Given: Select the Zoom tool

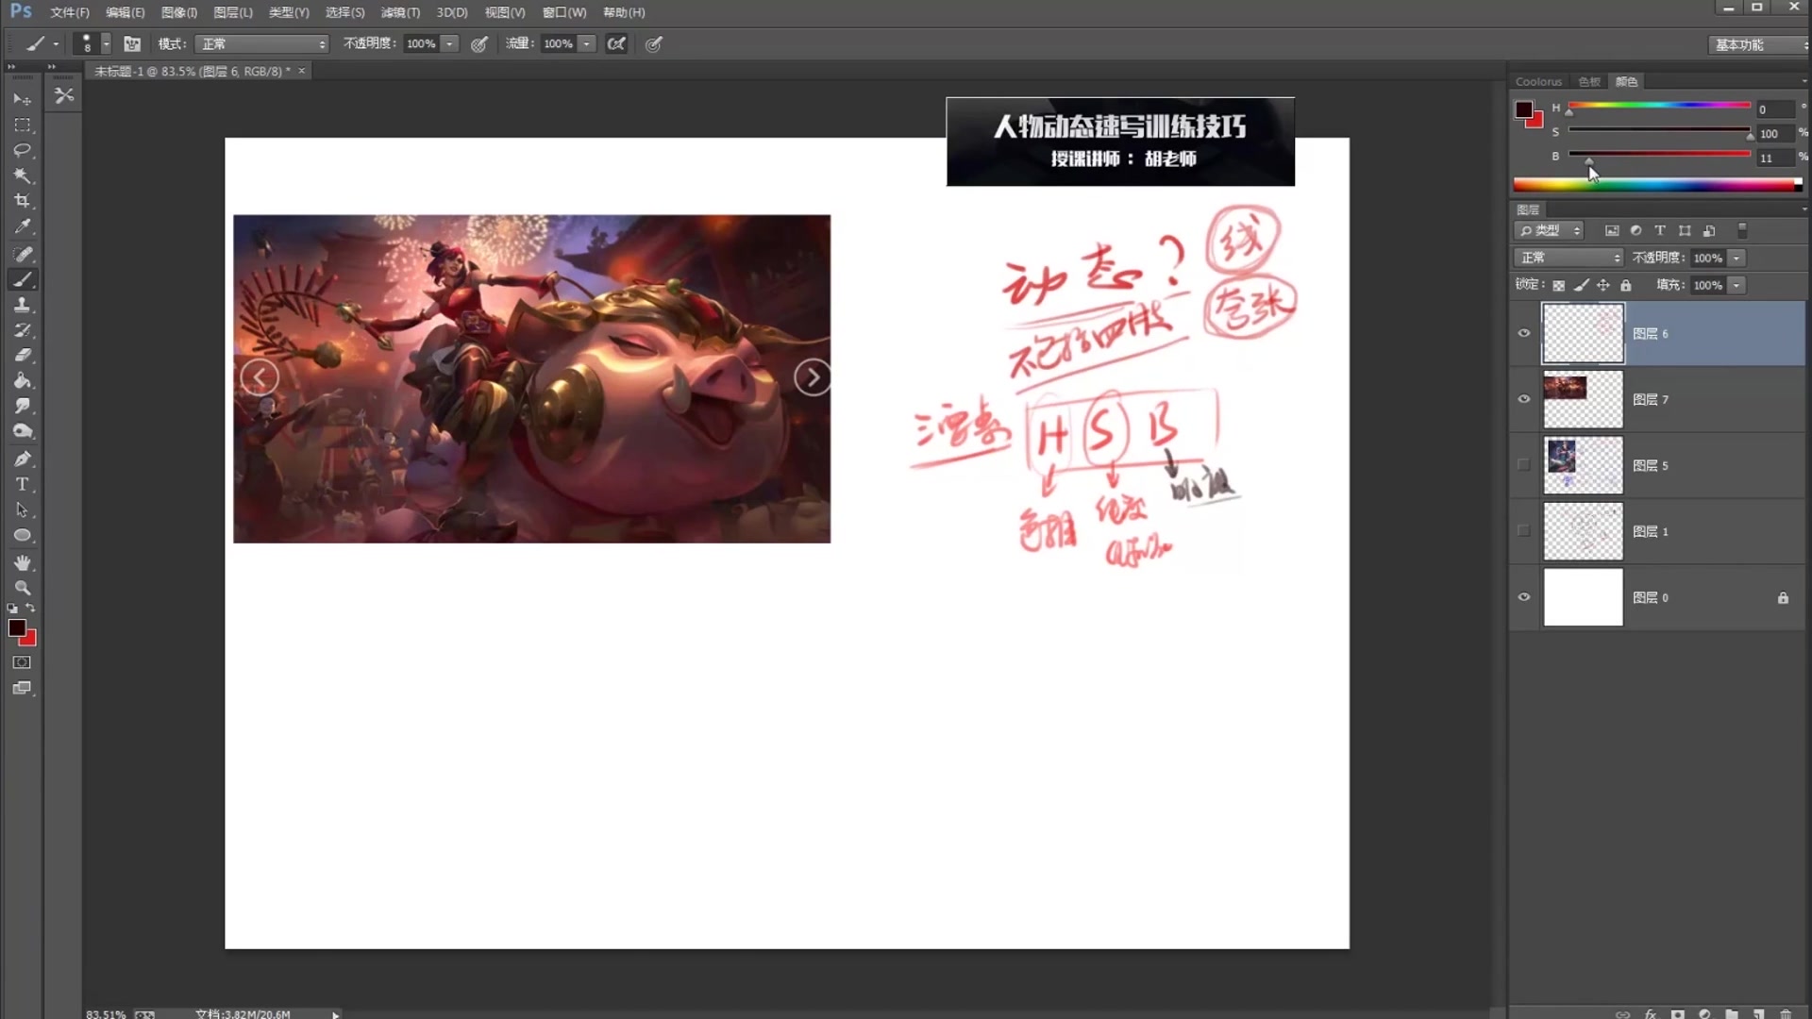Looking at the screenshot, I should tap(22, 588).
